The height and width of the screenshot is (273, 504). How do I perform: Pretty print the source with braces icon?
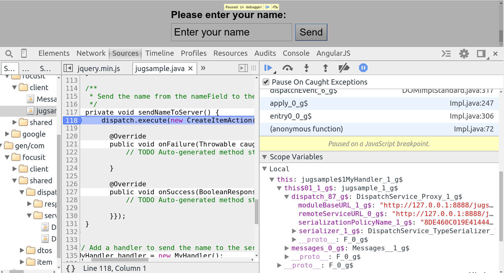coord(71,268)
